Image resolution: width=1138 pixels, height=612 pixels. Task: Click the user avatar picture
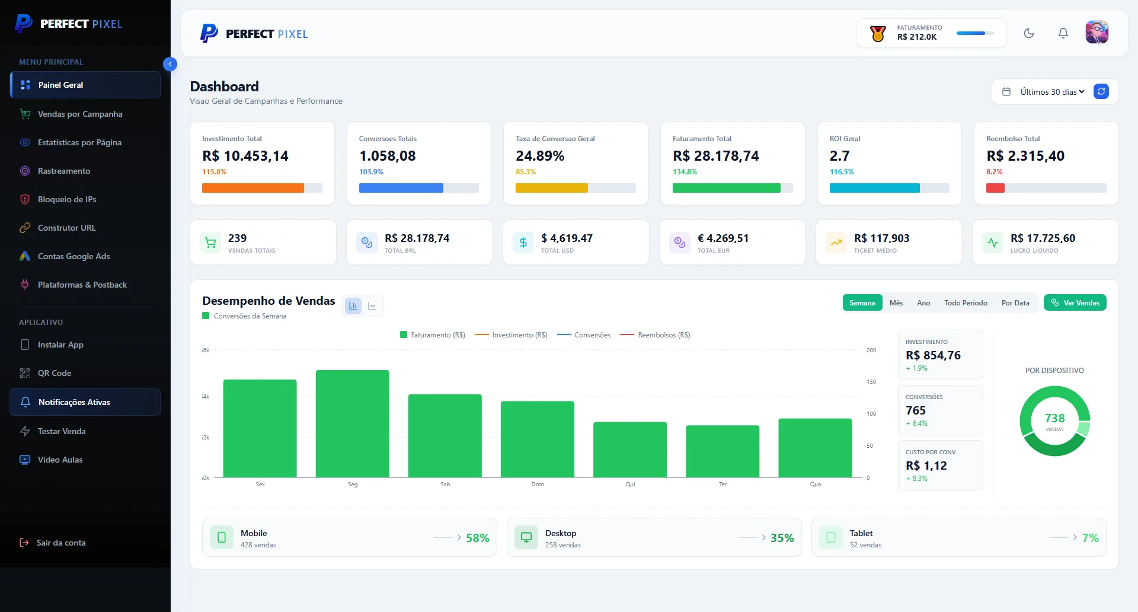pos(1097,33)
